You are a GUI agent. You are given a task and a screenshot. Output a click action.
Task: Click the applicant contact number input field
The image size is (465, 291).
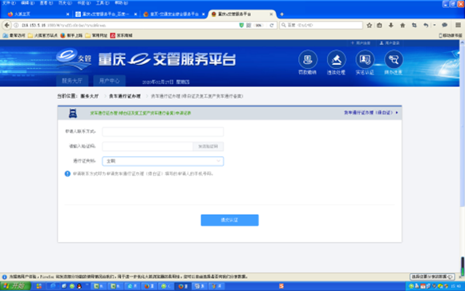coord(163,131)
